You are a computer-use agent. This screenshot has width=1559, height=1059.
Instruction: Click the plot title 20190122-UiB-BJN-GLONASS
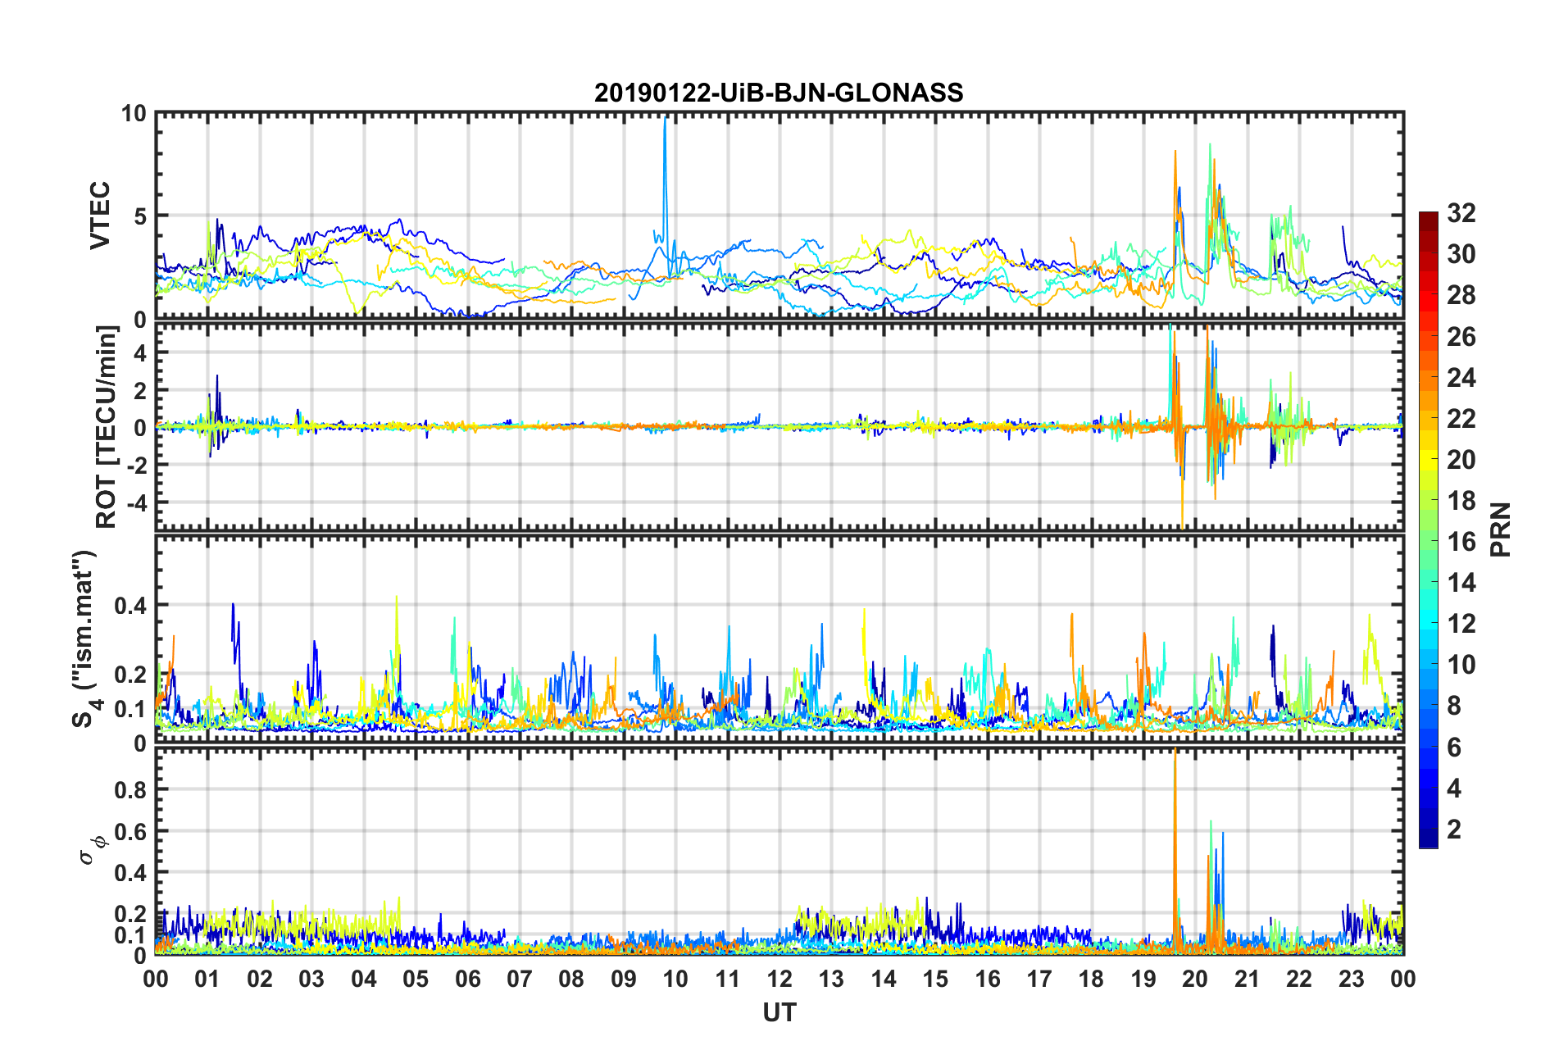coord(779,93)
